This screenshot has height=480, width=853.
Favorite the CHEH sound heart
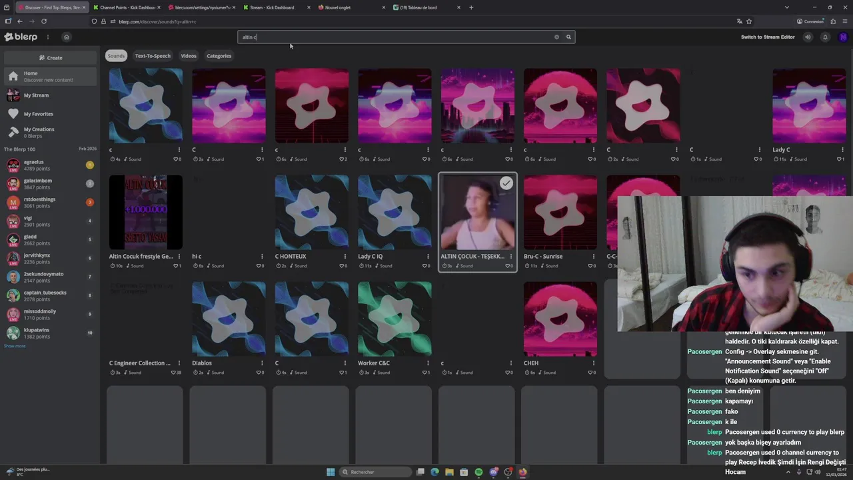coord(590,373)
